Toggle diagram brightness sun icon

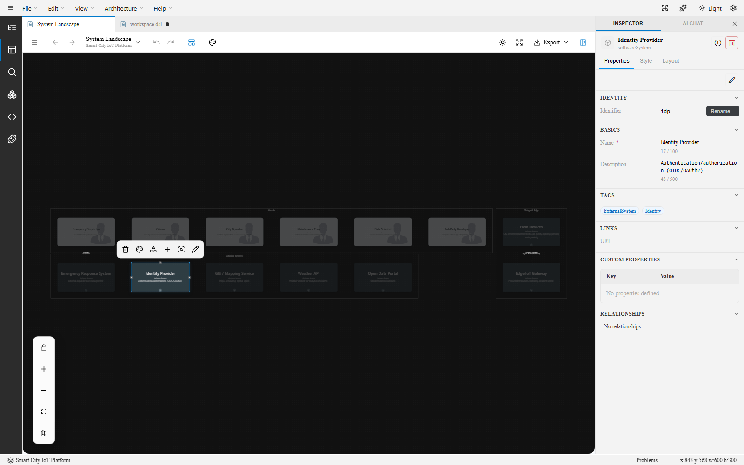(x=503, y=42)
